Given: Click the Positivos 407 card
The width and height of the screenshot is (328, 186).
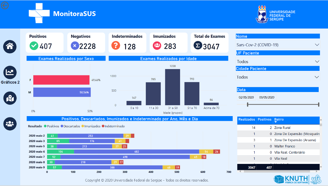Looking at the screenshot, I should (x=45, y=43).
